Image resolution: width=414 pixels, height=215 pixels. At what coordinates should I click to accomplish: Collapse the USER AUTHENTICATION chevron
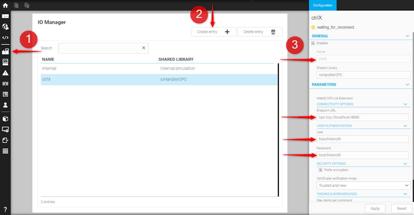[405, 126]
